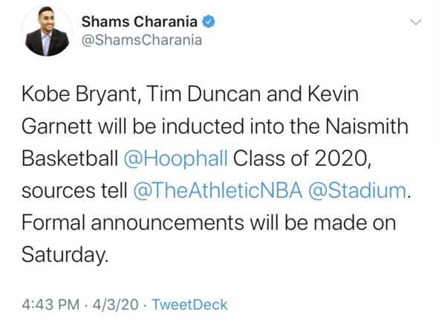
Task: Select the 4:43 PM timestamp
Action: coord(51,305)
